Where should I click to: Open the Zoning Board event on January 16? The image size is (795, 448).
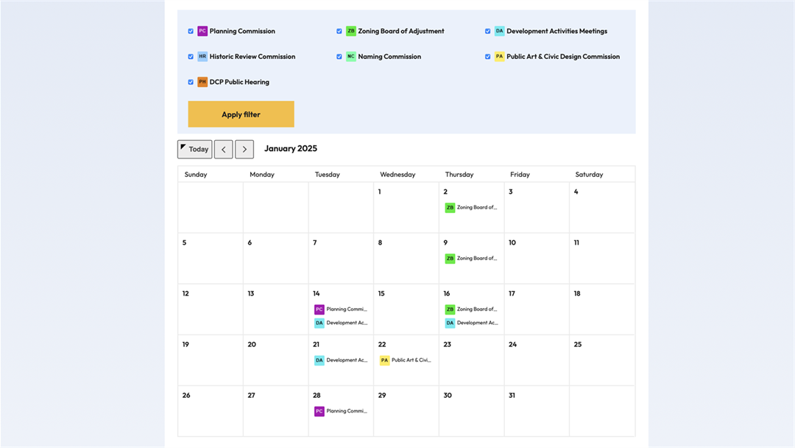[476, 309]
